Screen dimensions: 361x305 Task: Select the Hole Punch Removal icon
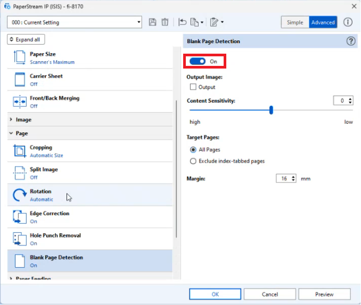[x=20, y=239]
